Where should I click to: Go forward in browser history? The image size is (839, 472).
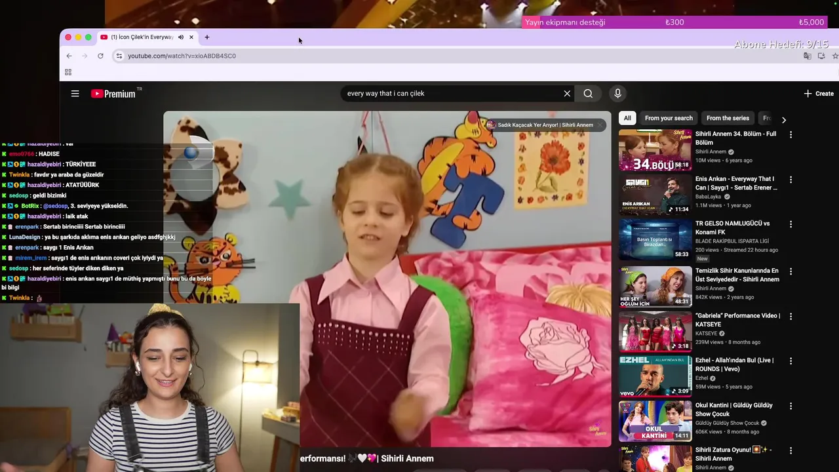(85, 56)
